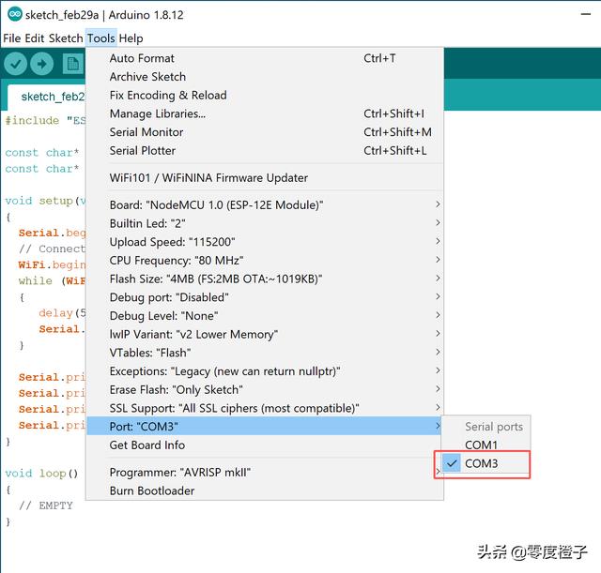Open the Sketch menu
The height and width of the screenshot is (573, 601).
pos(66,38)
